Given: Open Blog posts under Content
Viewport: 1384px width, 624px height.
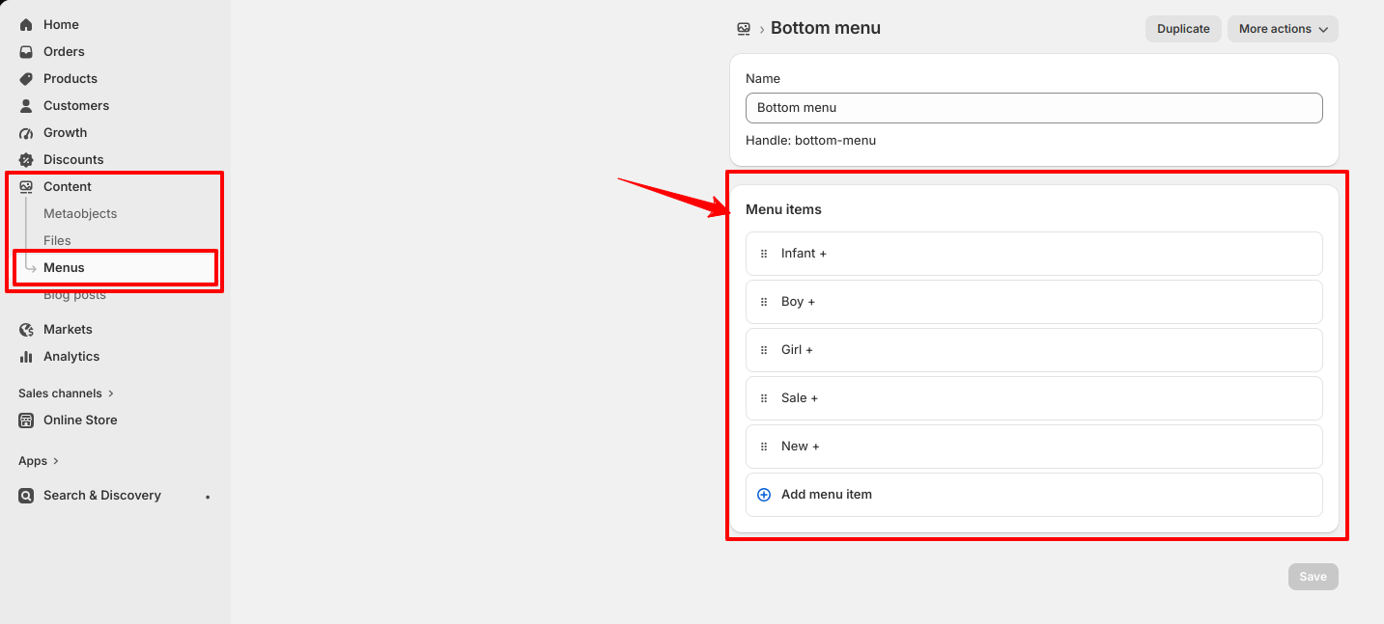Looking at the screenshot, I should [x=74, y=295].
